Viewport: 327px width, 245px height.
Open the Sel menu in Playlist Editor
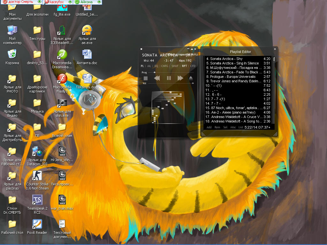pyautogui.click(x=225, y=127)
